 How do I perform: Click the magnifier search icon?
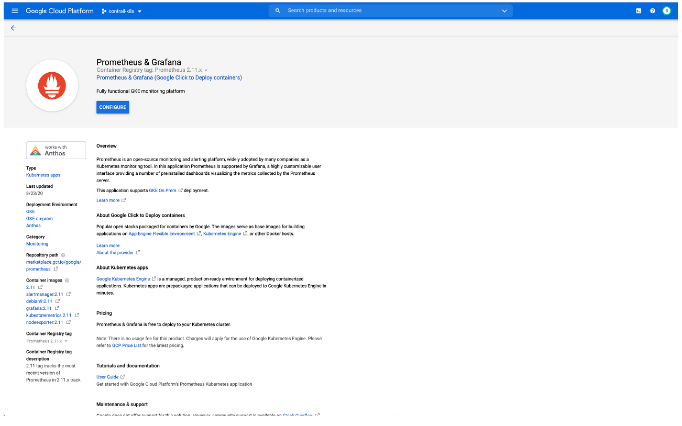pyautogui.click(x=278, y=10)
